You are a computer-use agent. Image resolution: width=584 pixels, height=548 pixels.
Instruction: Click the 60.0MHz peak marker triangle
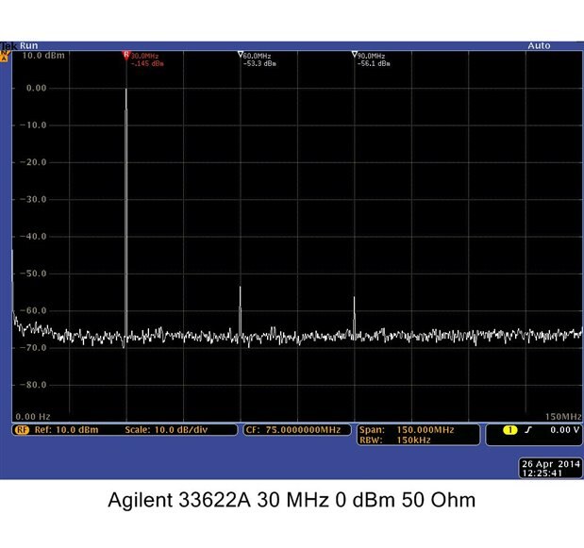click(x=241, y=55)
